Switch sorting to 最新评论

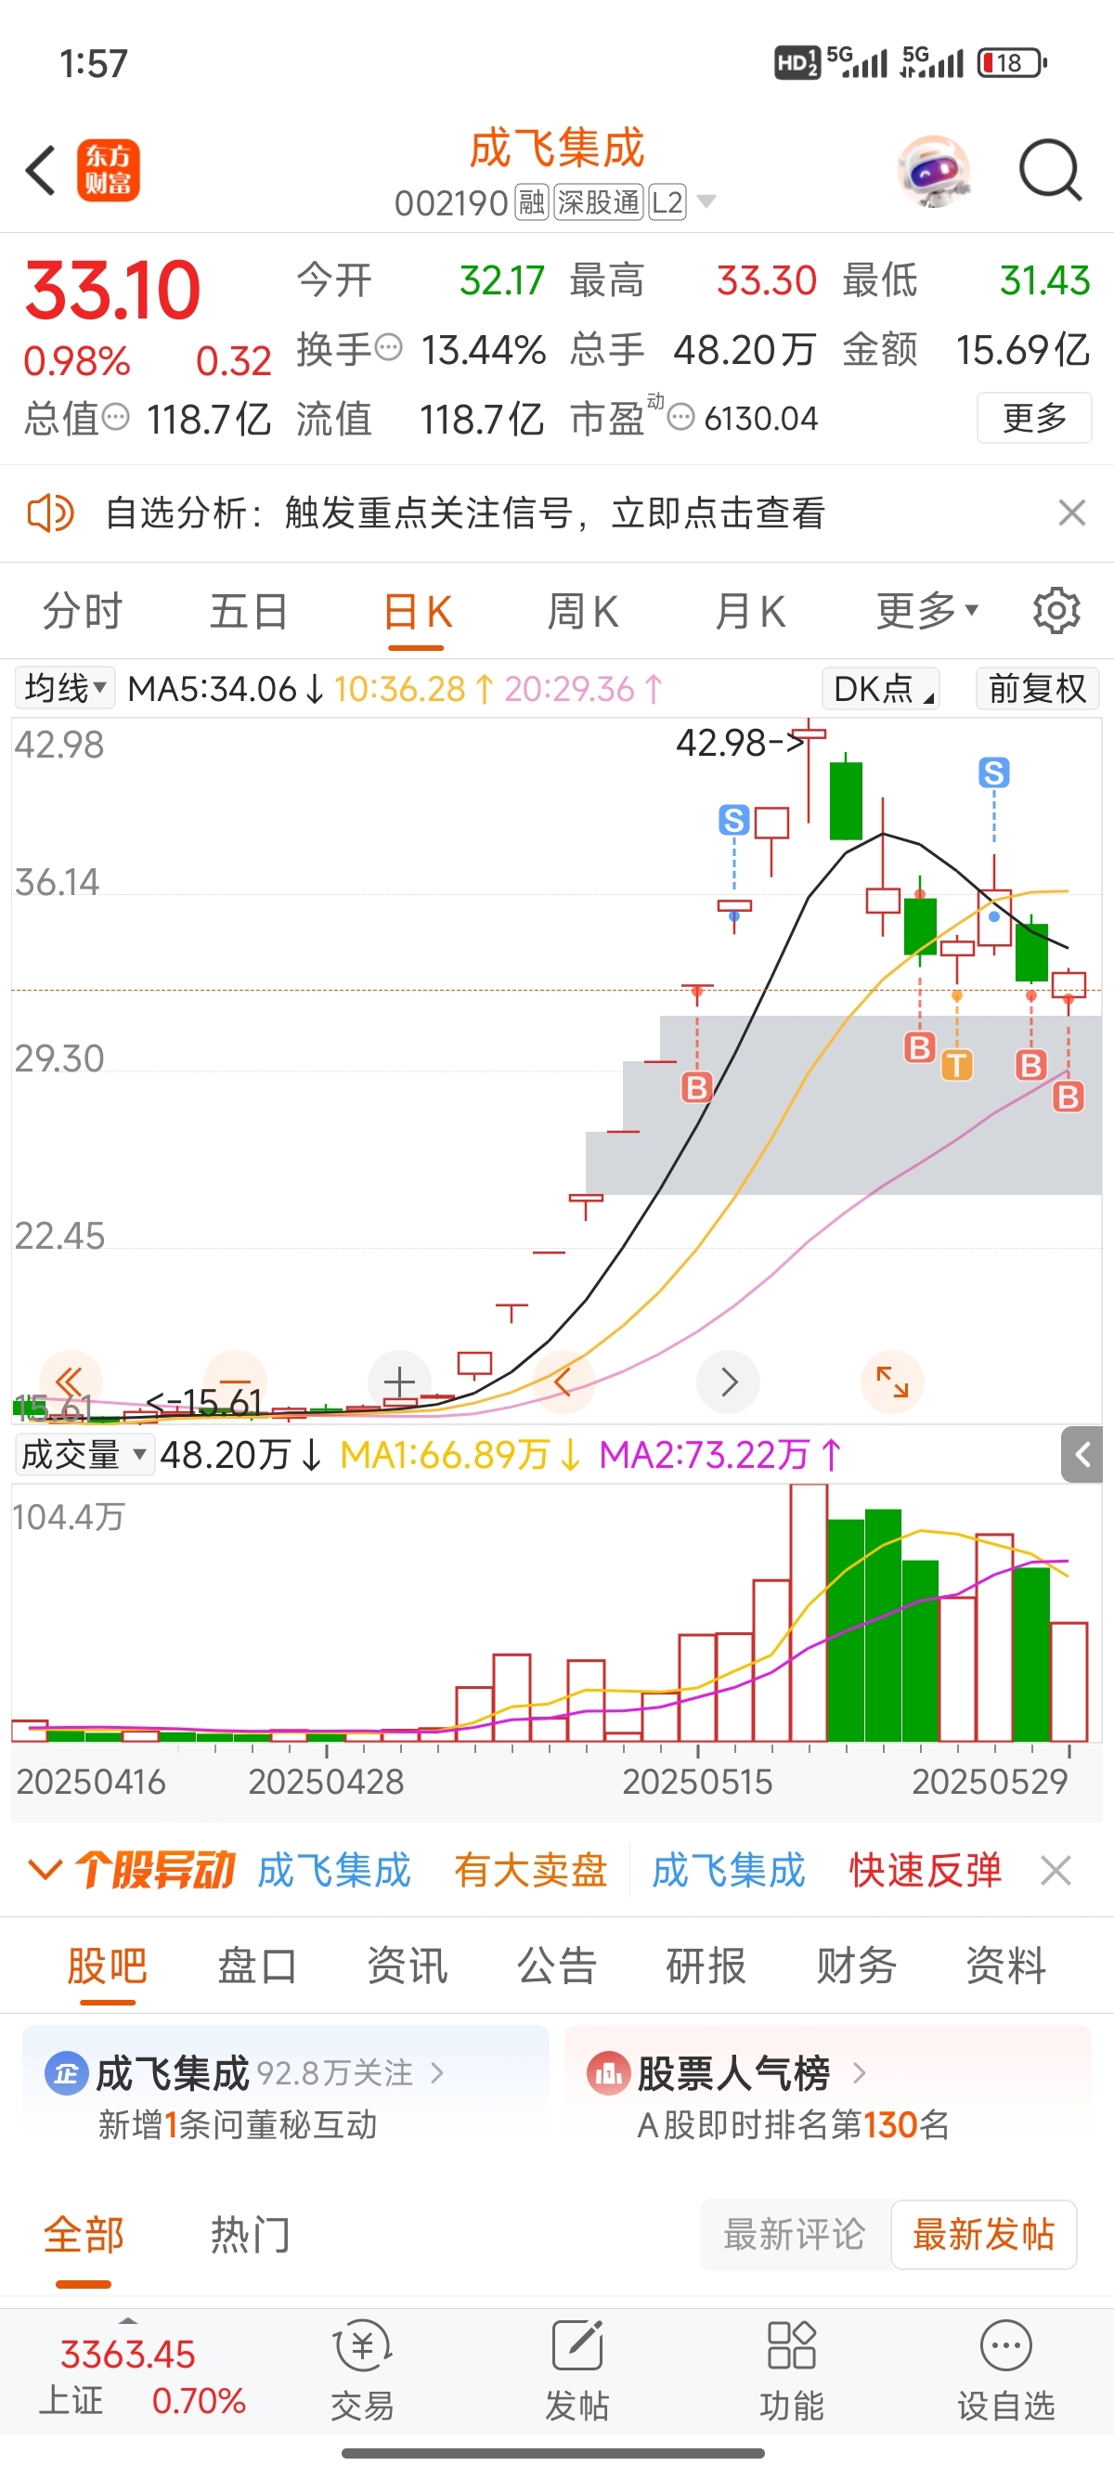click(x=795, y=2234)
